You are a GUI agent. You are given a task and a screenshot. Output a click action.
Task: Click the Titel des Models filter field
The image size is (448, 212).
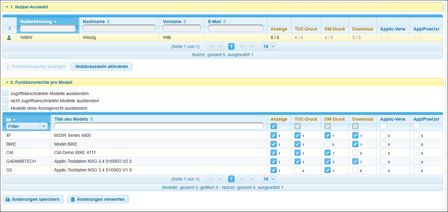159,126
